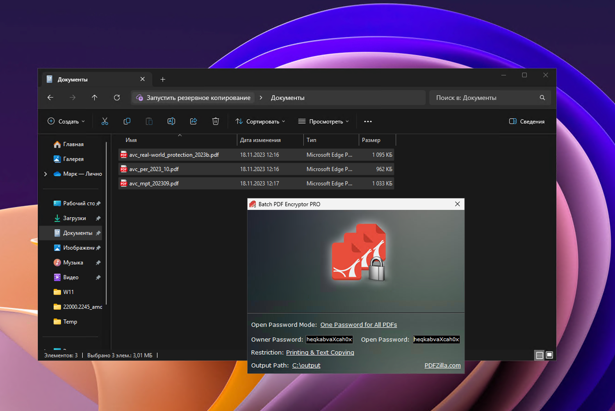The height and width of the screenshot is (411, 615).
Task: Click the Share icon in Explorer toolbar
Action: pos(194,121)
